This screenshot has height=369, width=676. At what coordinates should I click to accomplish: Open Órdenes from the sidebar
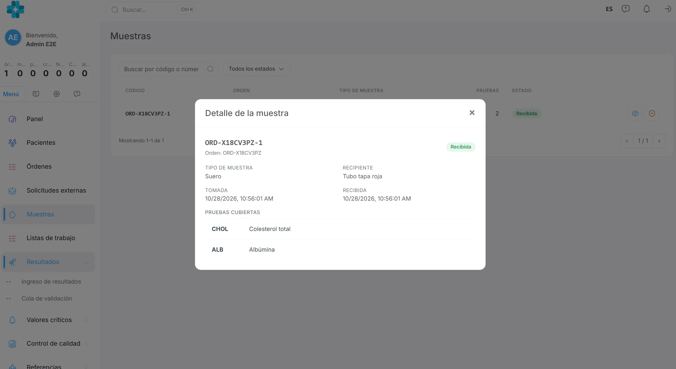(x=48, y=167)
